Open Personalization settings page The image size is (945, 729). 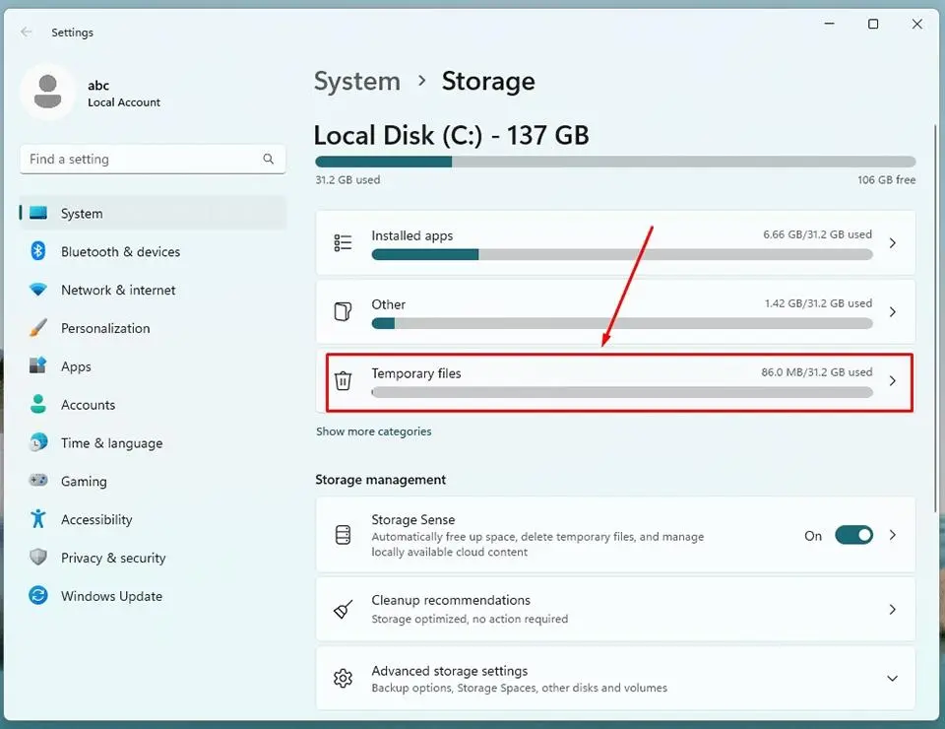coord(154,328)
